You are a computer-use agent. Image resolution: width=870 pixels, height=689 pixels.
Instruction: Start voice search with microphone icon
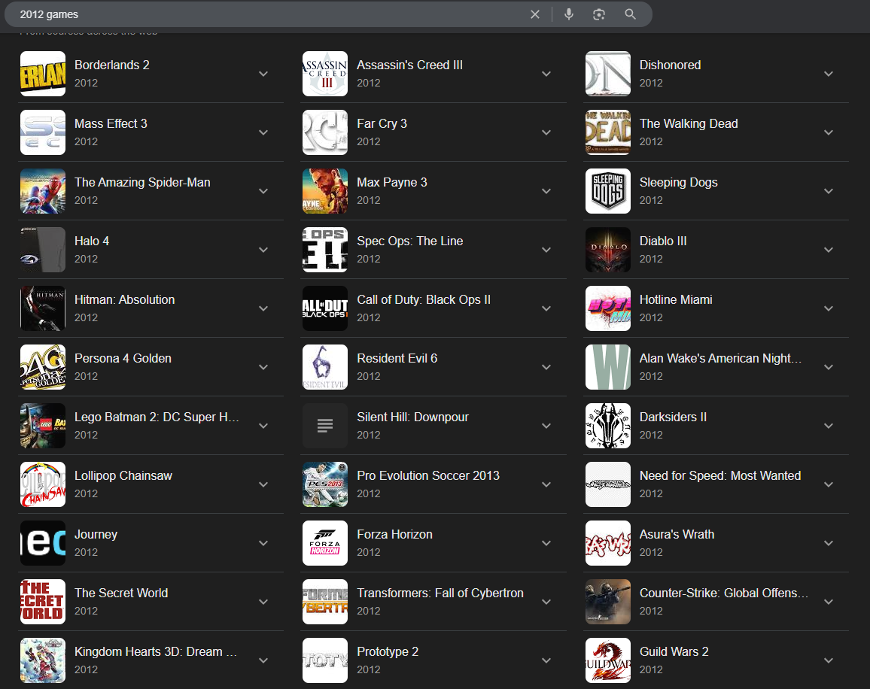coord(569,14)
